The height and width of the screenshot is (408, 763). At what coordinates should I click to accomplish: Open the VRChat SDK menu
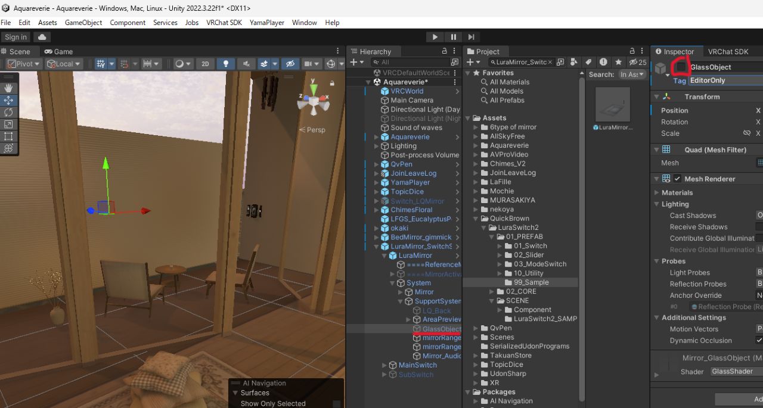[x=224, y=23]
